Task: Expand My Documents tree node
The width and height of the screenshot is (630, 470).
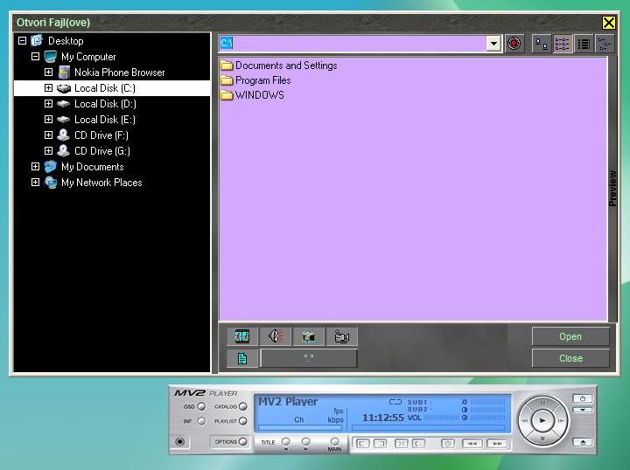Action: click(35, 166)
